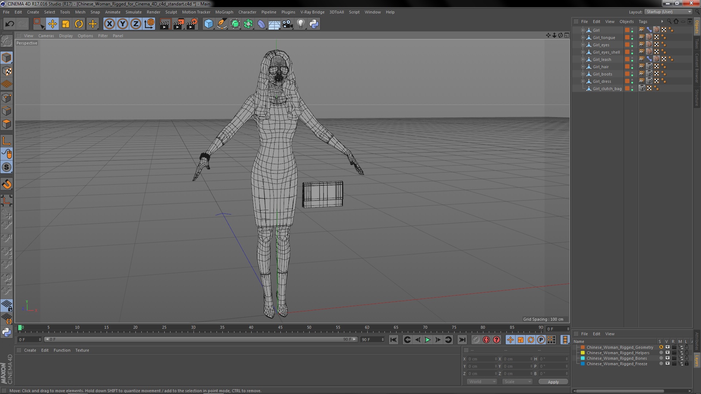Click the Bend deformer icon

click(x=261, y=24)
